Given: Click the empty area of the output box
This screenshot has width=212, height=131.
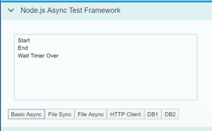Looking at the screenshot, I should pyautogui.click(x=106, y=80).
